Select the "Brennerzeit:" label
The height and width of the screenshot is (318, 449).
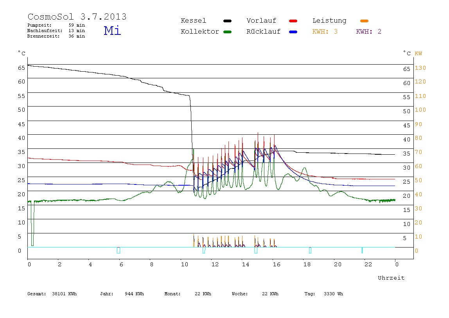tap(43, 36)
